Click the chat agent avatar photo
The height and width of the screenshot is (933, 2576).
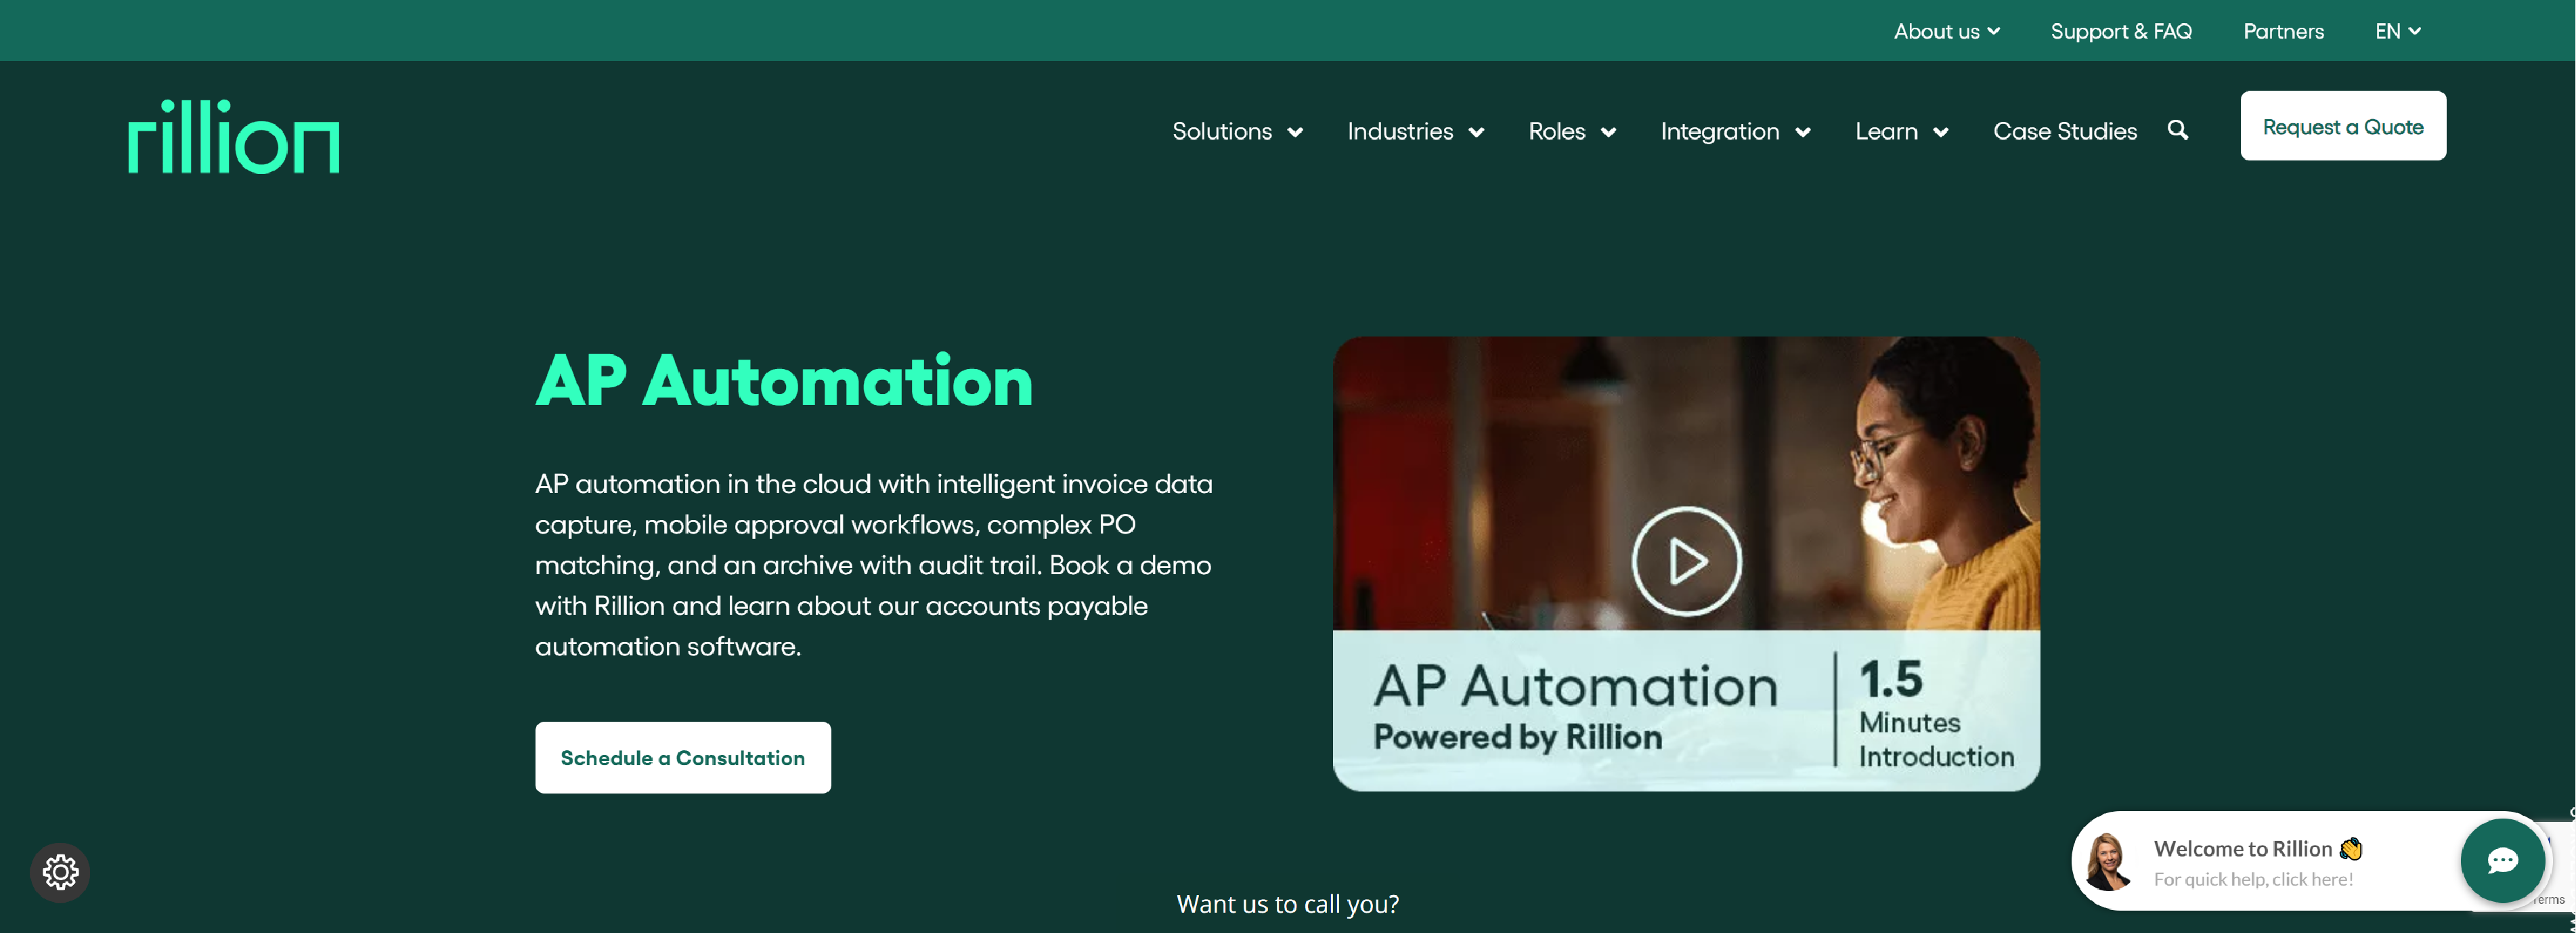point(2107,861)
